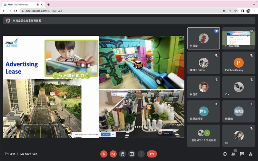Show the participants list panel
258x161 pixels.
coord(233,154)
